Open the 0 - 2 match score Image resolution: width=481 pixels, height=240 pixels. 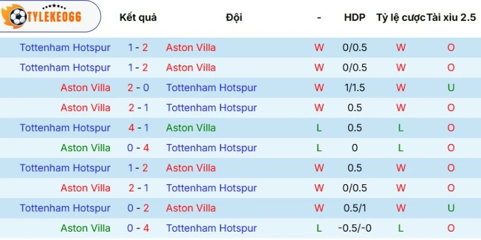point(138,208)
